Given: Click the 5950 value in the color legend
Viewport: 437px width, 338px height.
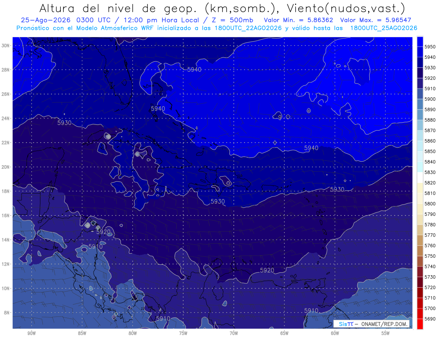Looking at the screenshot, I should pyautogui.click(x=430, y=47).
